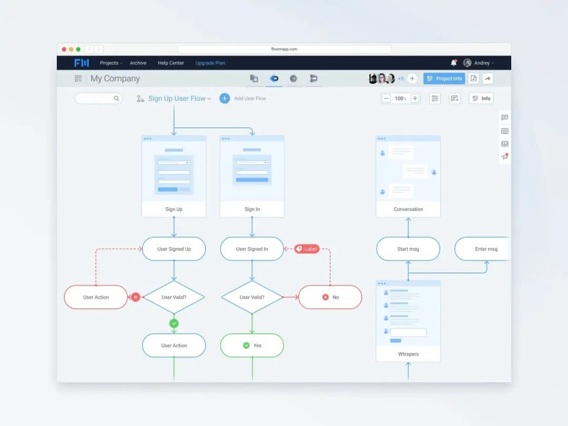This screenshot has width=568, height=426.
Task: Click the export file icon
Action: [473, 78]
